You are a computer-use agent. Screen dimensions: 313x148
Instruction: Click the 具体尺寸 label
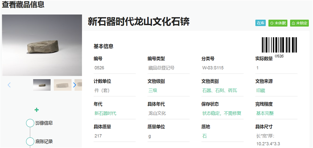(x=264, y=127)
